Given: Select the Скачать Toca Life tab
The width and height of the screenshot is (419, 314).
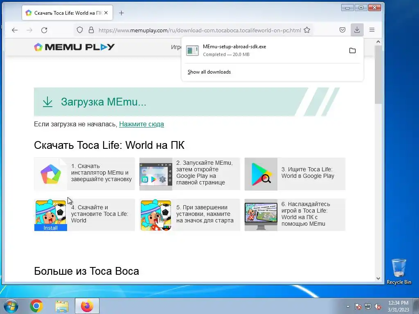Looking at the screenshot, I should click(x=68, y=13).
